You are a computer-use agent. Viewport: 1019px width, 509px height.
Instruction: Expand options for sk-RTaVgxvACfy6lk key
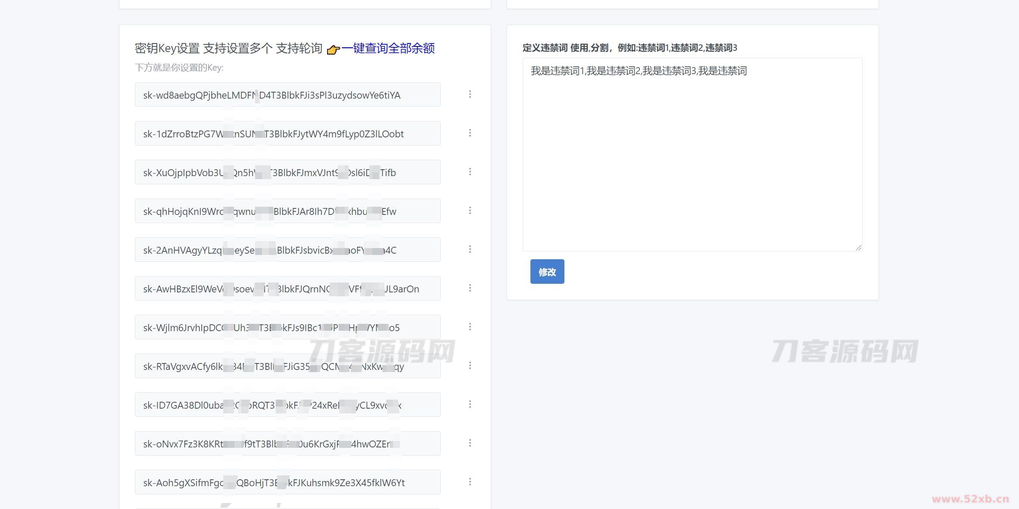[x=470, y=366]
